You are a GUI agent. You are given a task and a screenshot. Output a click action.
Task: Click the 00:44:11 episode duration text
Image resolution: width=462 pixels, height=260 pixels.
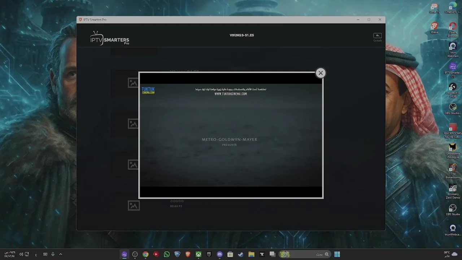[176, 206]
